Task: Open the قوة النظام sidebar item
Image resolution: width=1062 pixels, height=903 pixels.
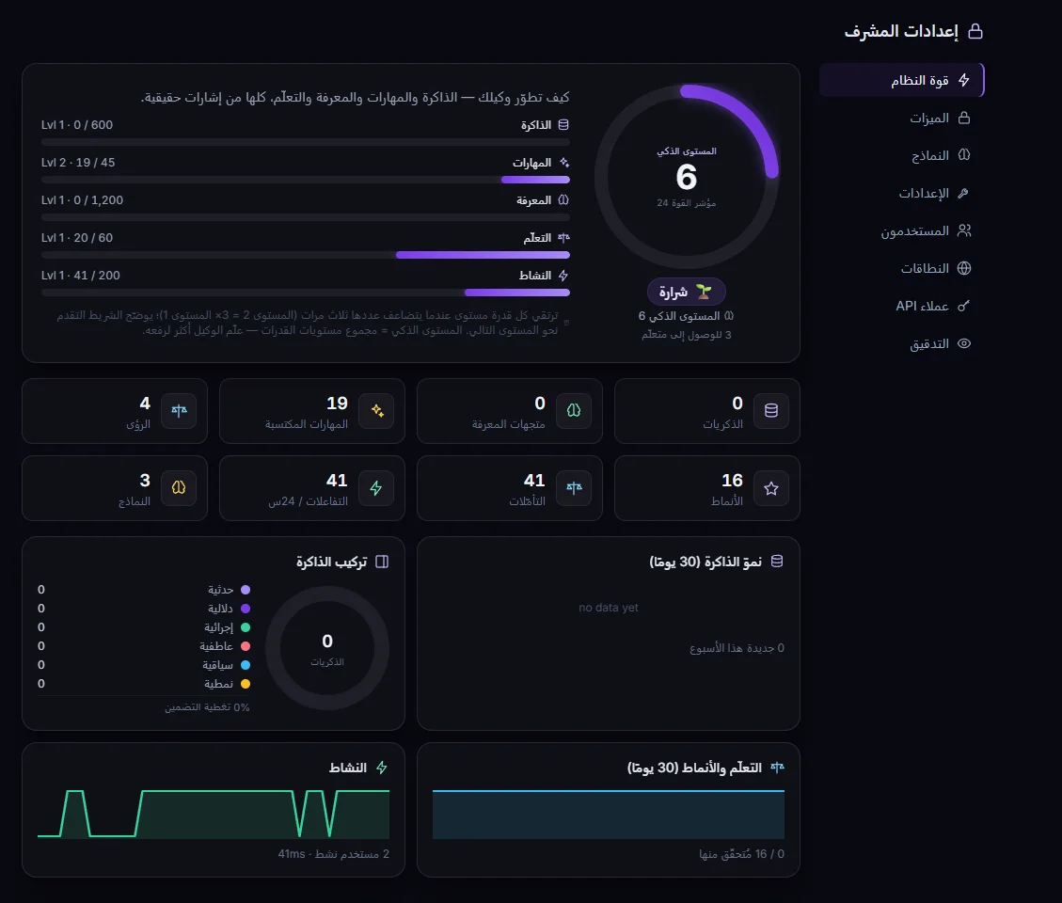Action: point(901,81)
